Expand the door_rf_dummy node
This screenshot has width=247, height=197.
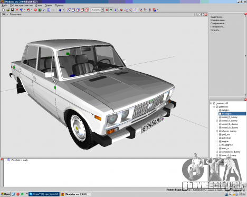point(217,155)
